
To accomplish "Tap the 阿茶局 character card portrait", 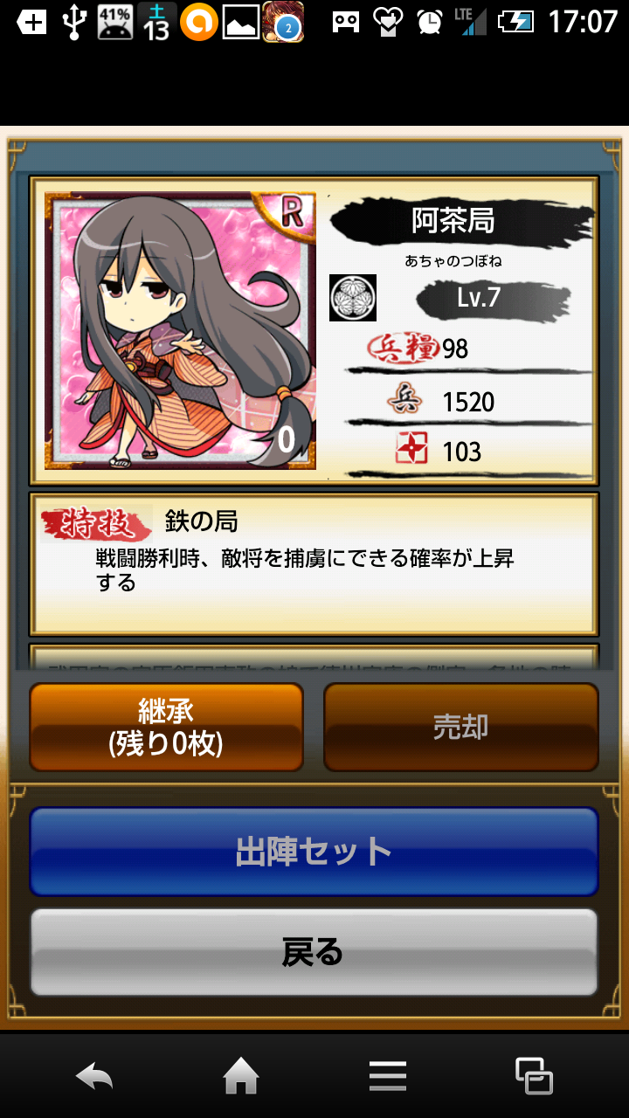I will tap(181, 332).
